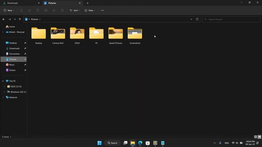Navigate up one folder level
262x147 pixels.
point(20,19)
